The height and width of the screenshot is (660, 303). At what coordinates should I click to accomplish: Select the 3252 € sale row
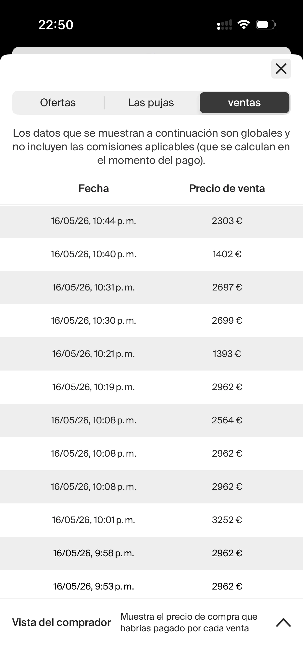[x=151, y=520]
